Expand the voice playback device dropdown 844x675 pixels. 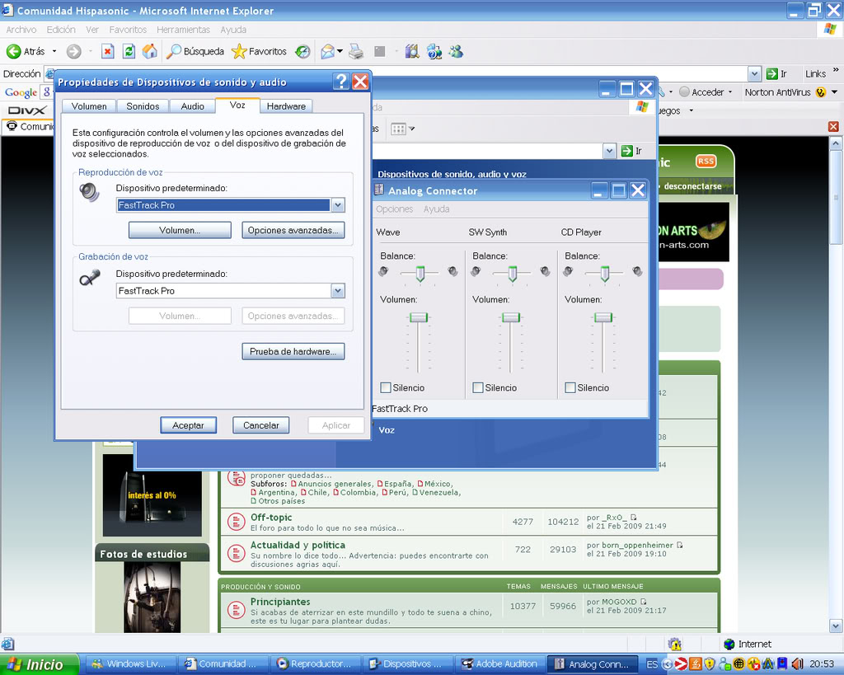(x=337, y=205)
